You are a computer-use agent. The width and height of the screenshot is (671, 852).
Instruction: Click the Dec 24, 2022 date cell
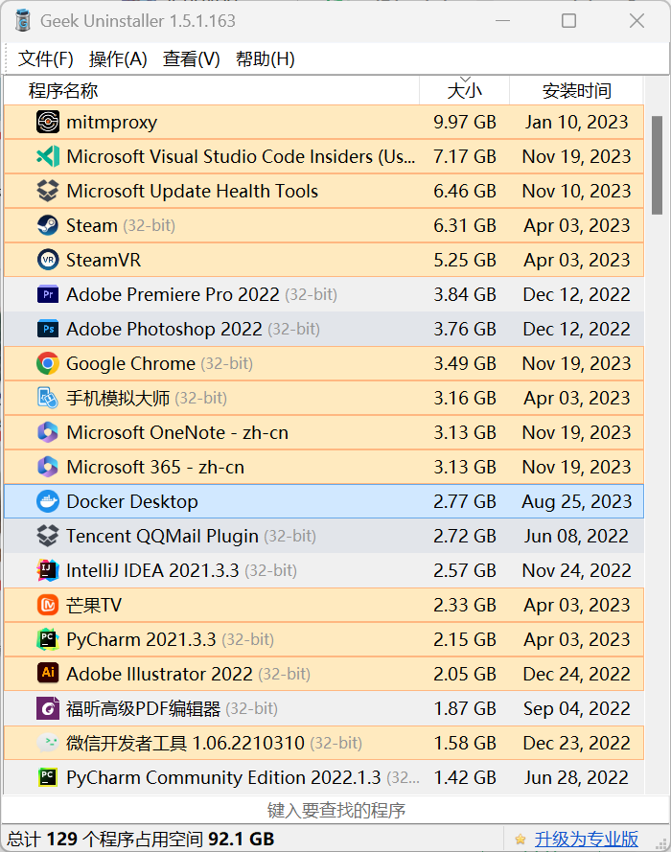point(576,674)
